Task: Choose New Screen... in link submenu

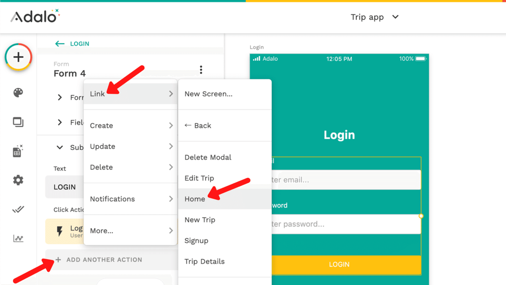Action: (225, 94)
